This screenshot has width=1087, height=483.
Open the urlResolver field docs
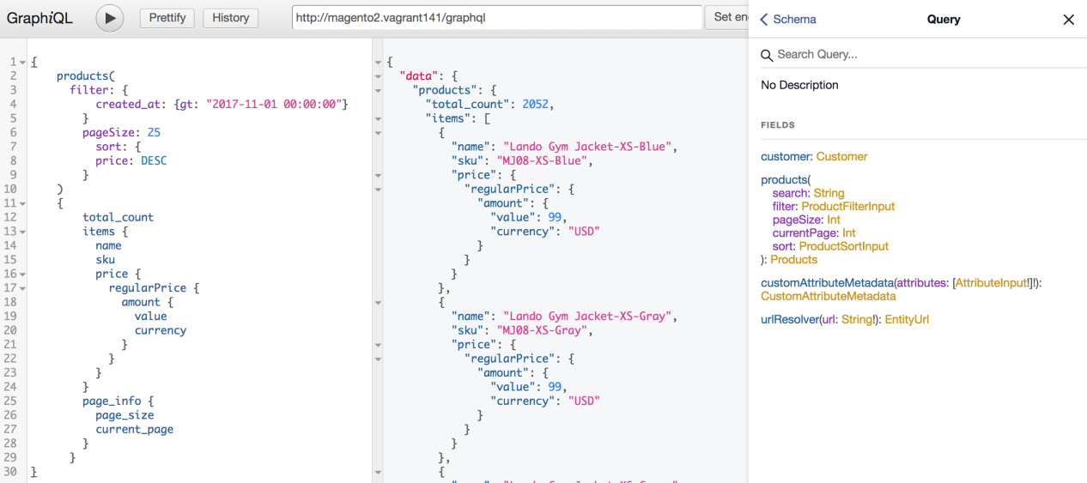(790, 319)
